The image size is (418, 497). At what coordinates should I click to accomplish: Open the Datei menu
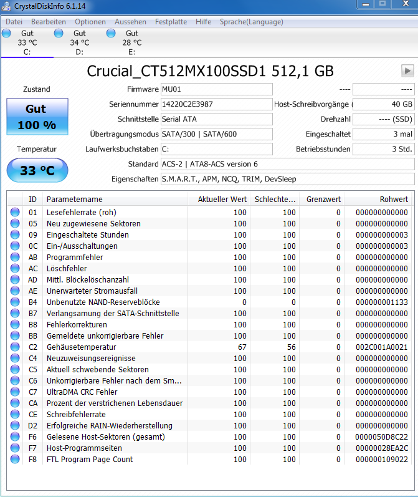14,22
